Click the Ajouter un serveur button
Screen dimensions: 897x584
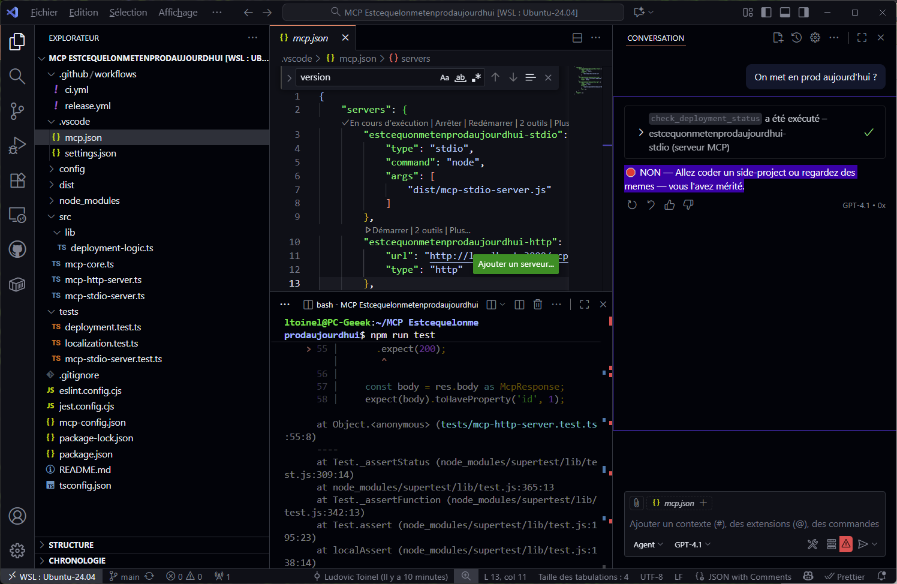click(x=516, y=264)
